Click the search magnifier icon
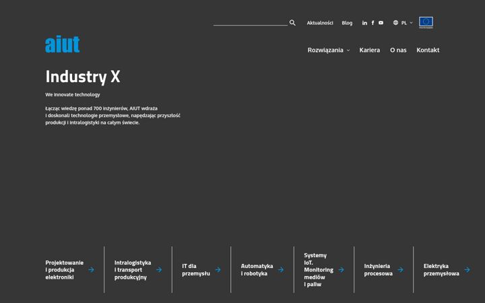 click(x=292, y=23)
